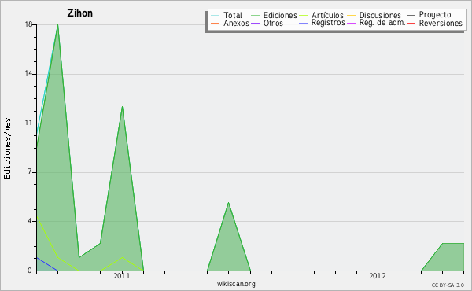
Task: Click the purple Otros legend color line
Action: [x=255, y=23]
